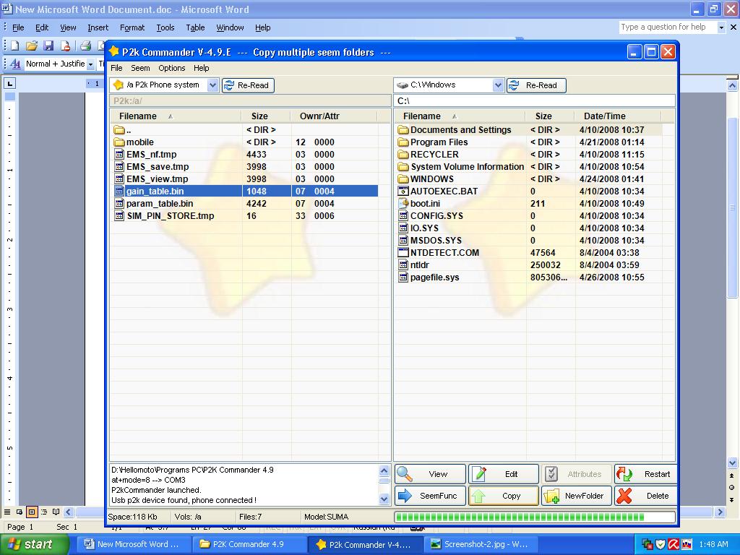Expand the C:\ Windows drive dropdown
This screenshot has height=555, width=740.
[x=498, y=85]
